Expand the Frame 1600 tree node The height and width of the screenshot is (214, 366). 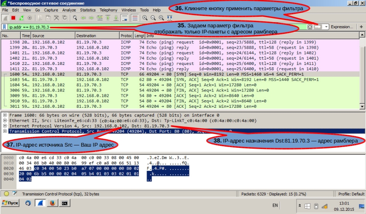(4, 115)
